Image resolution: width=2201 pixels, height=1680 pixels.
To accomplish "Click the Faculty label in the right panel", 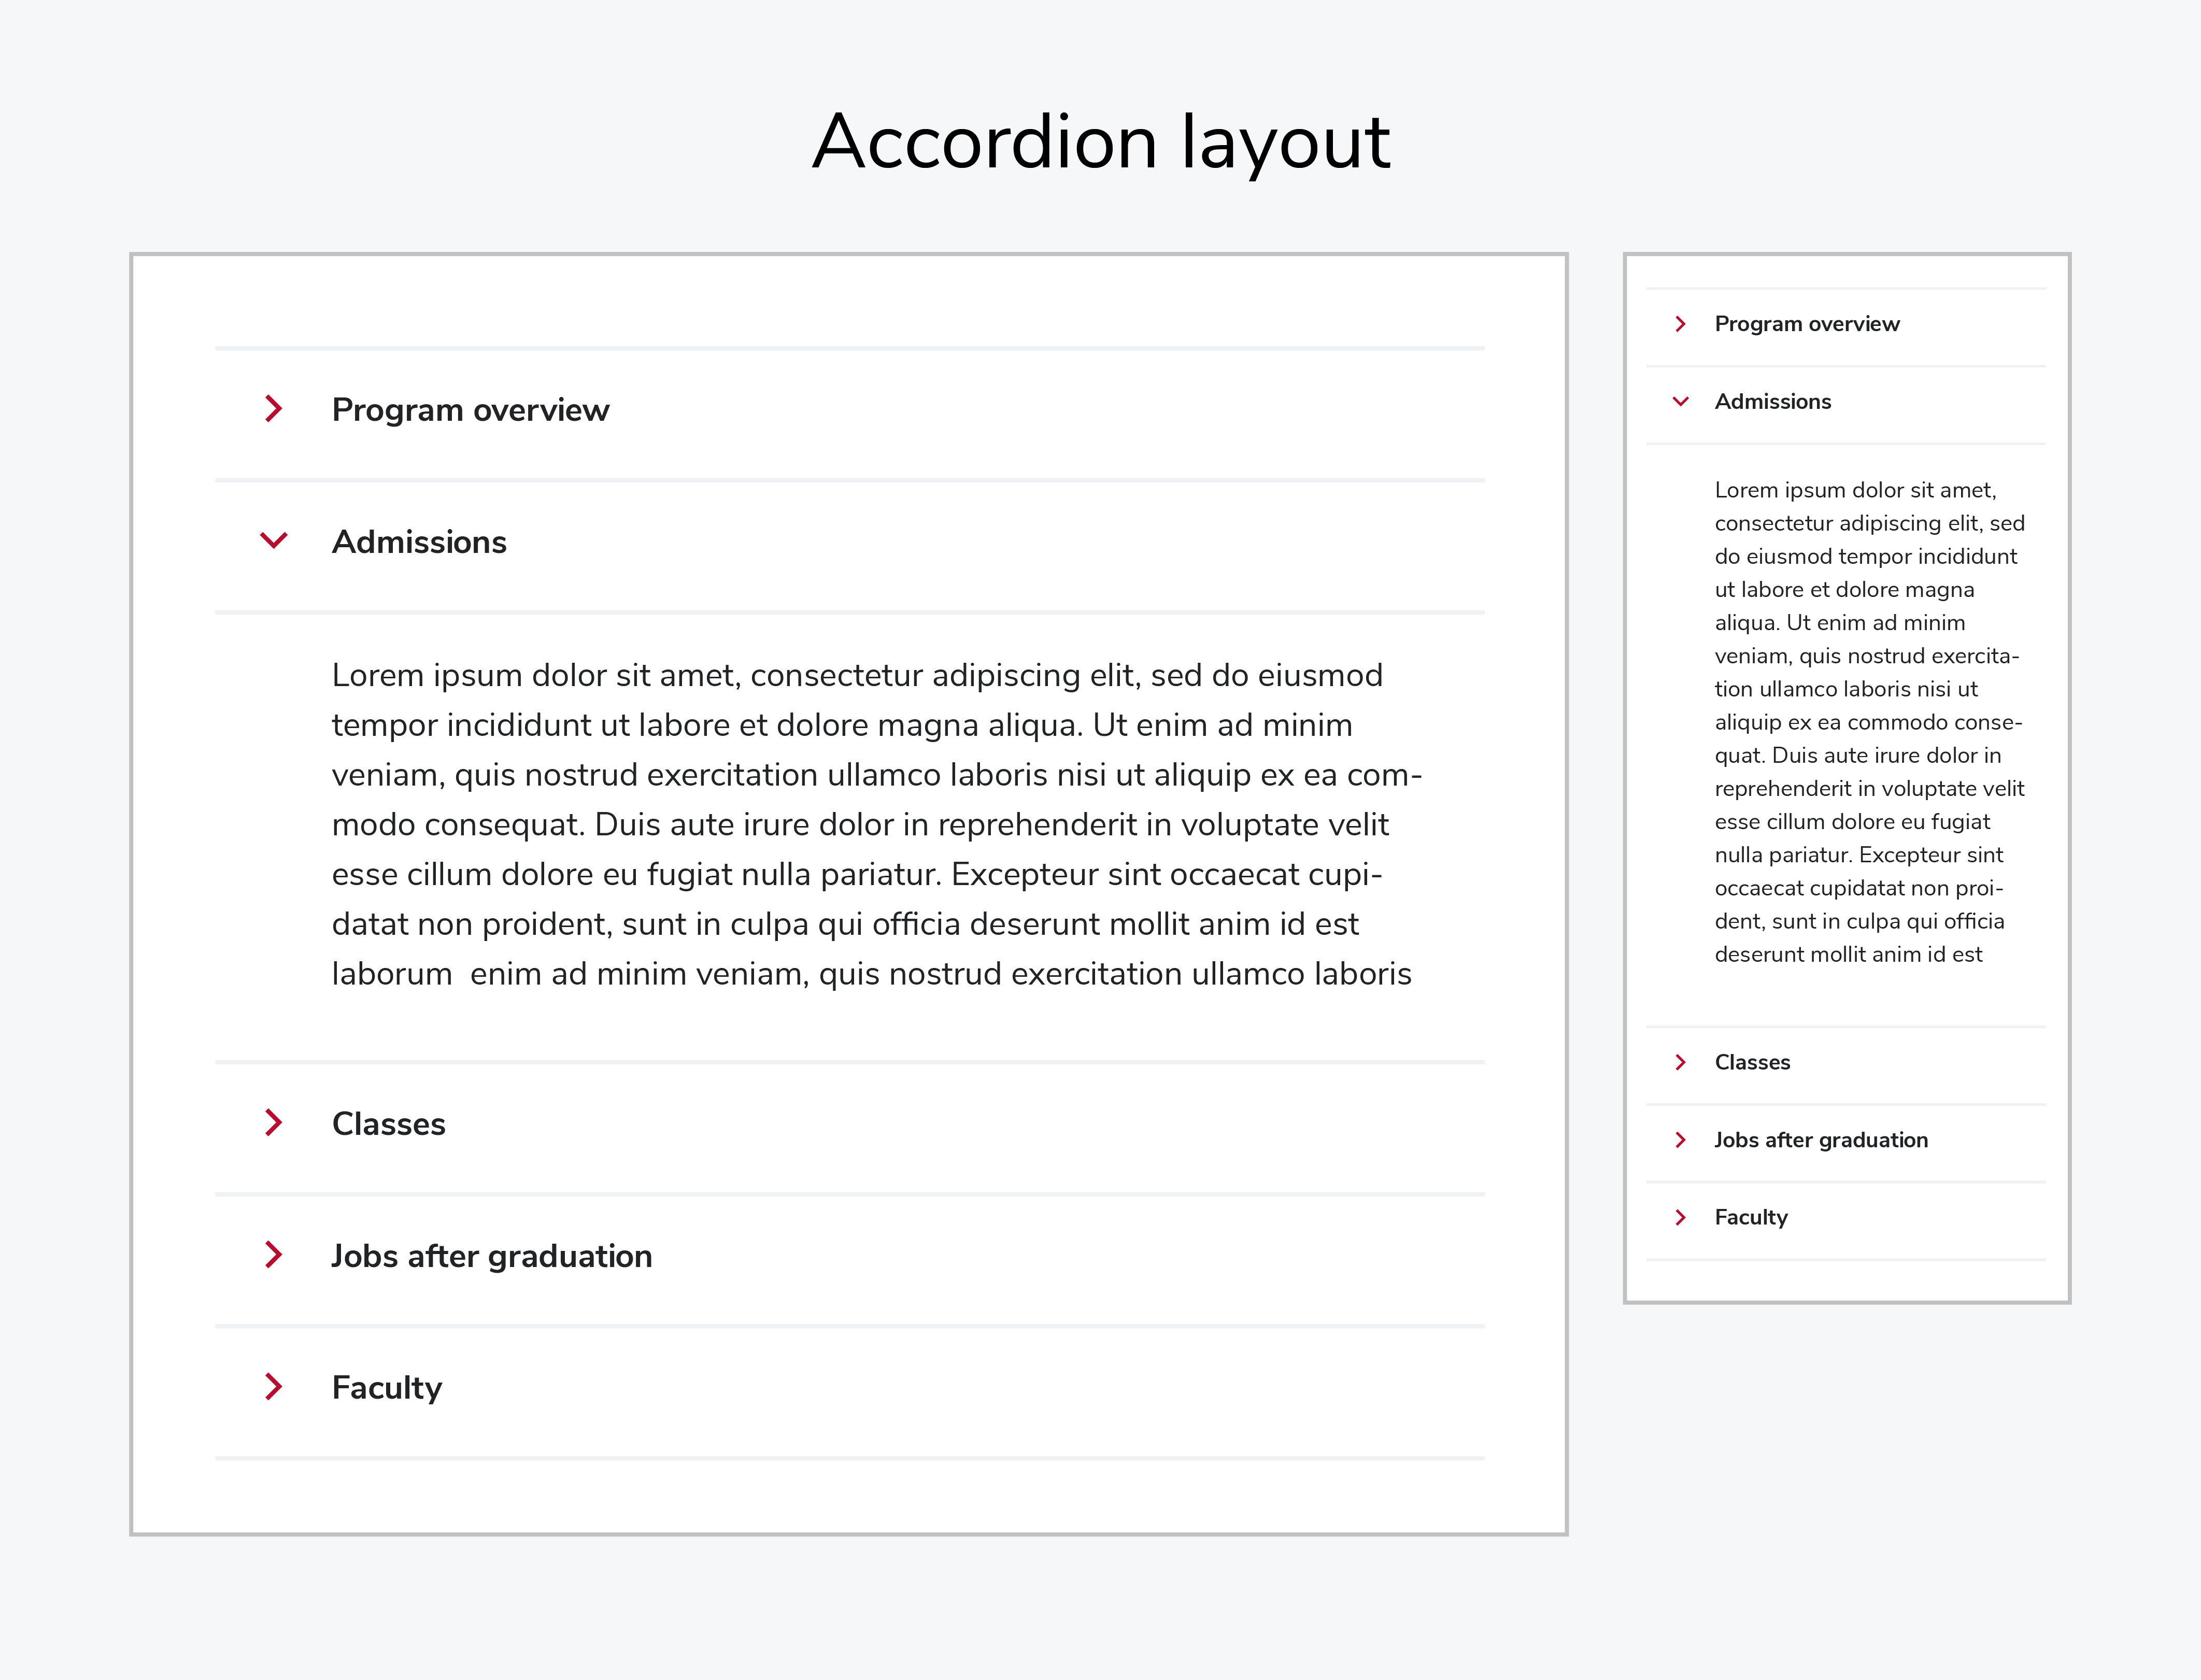I will coord(1751,1217).
